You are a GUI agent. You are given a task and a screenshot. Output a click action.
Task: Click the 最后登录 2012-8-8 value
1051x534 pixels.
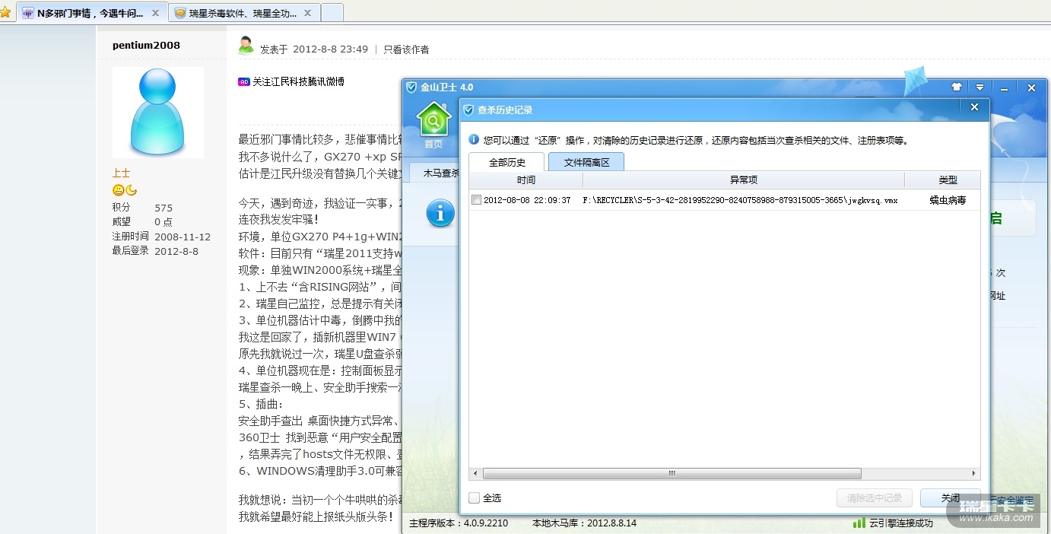coord(176,251)
